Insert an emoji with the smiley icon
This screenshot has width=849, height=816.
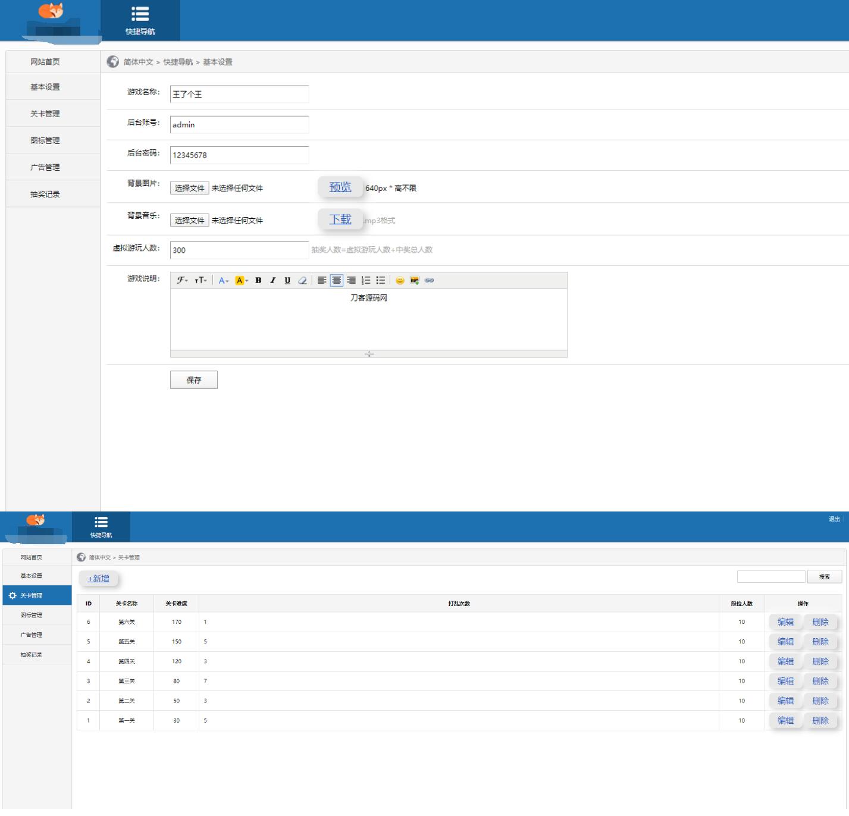(x=400, y=280)
